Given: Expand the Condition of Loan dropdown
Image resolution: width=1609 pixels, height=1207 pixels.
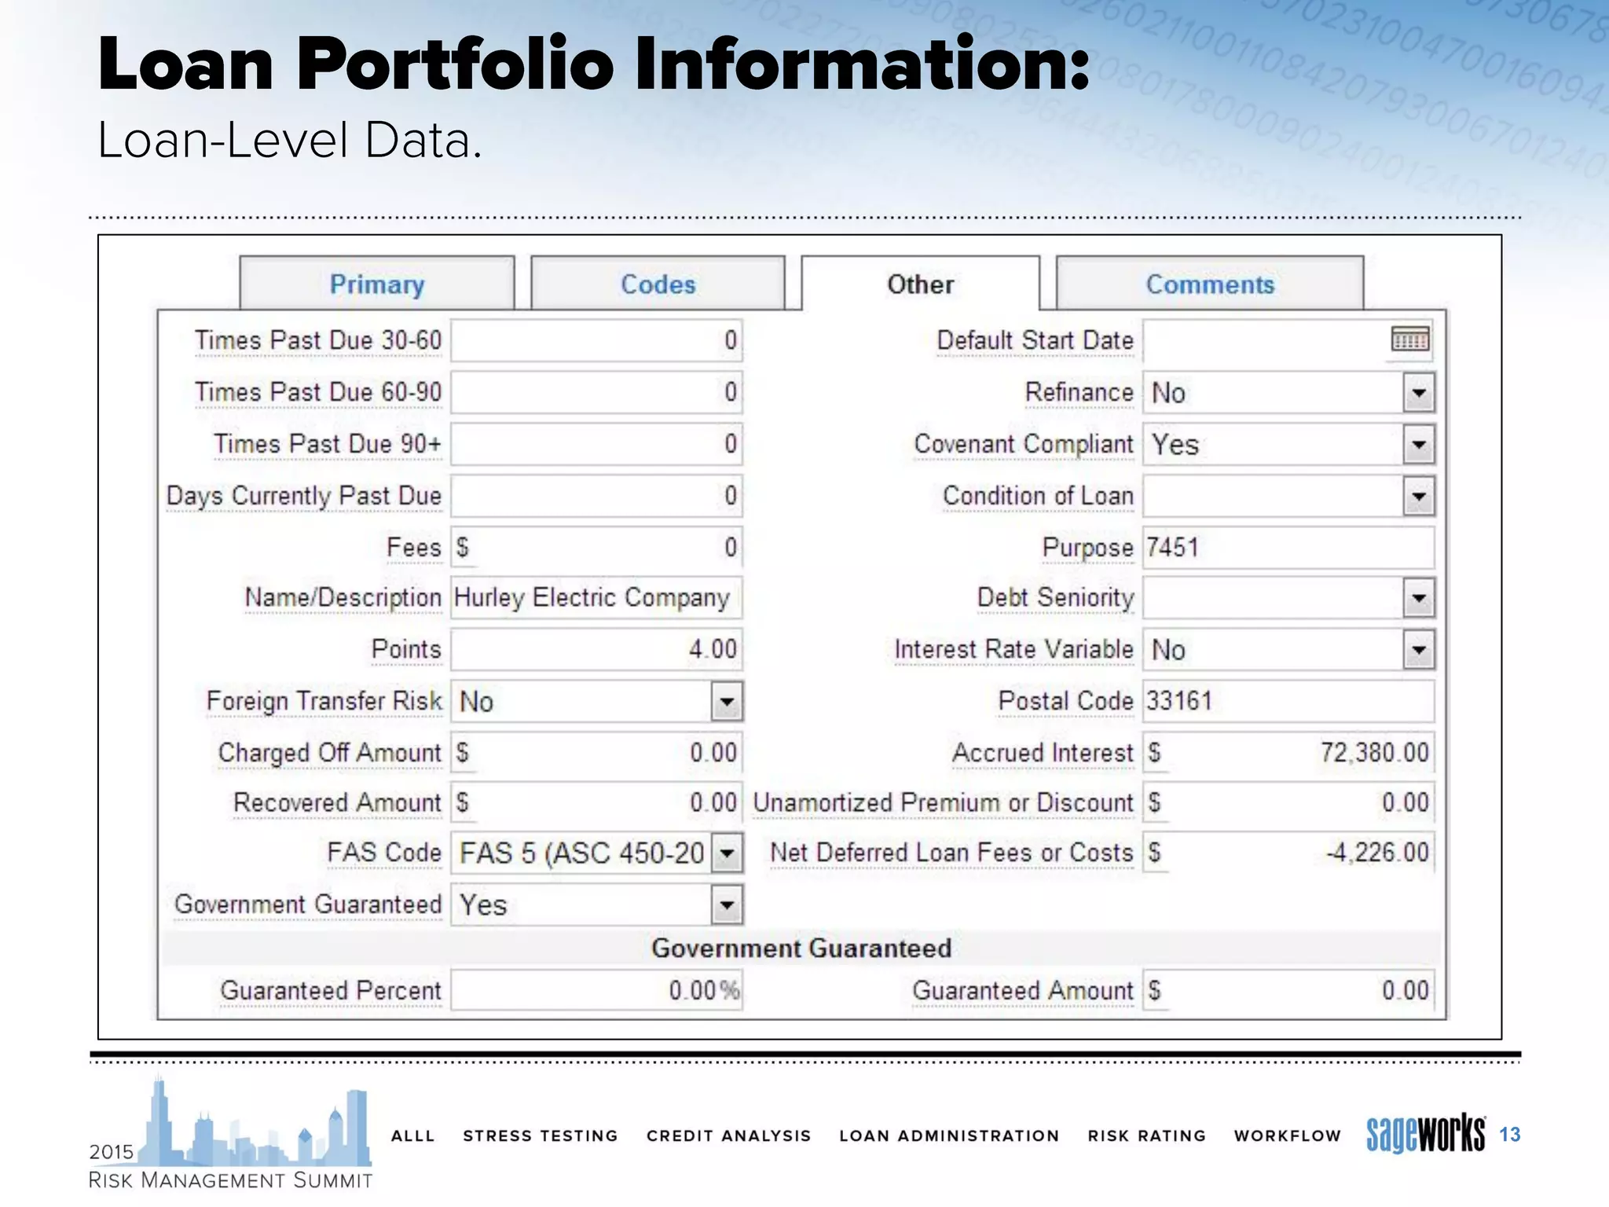Looking at the screenshot, I should [x=1418, y=496].
